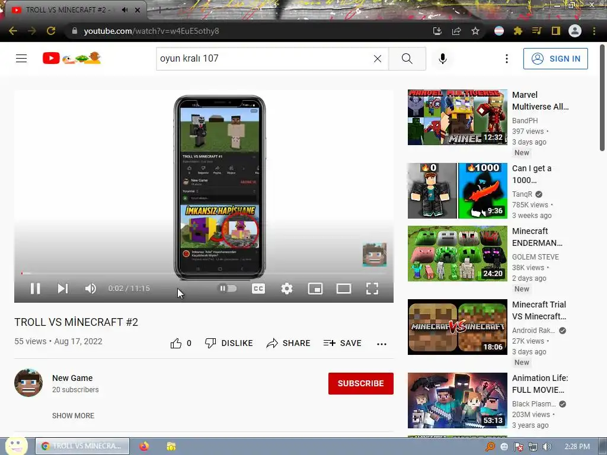Click the page vertical scrollbar
607x455 pixels.
click(x=602, y=98)
